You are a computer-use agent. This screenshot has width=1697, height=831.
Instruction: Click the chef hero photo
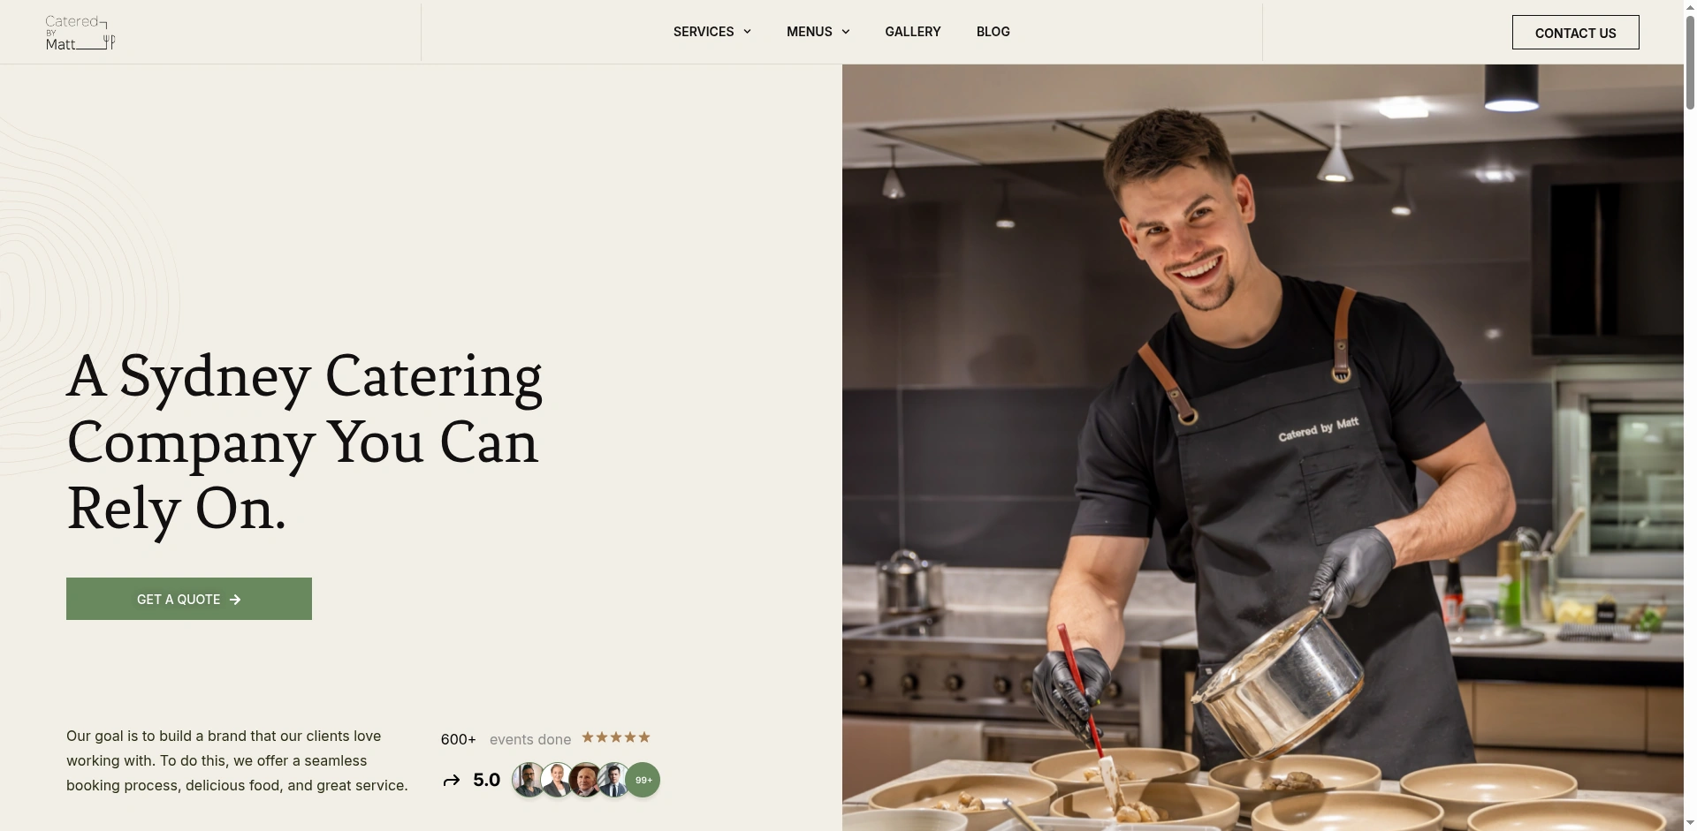pos(1262,448)
